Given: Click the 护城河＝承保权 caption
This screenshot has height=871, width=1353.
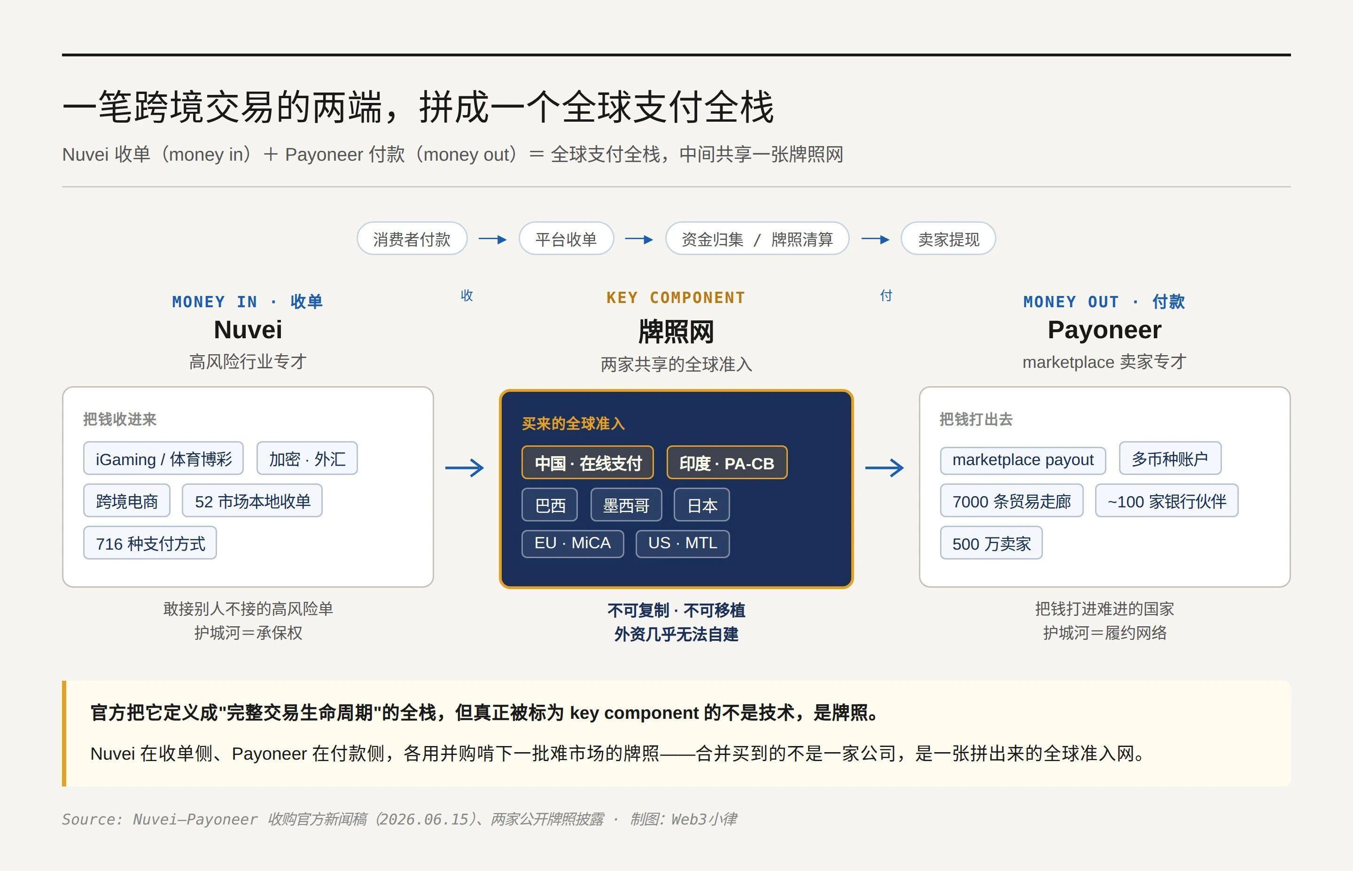Looking at the screenshot, I should coord(248,632).
